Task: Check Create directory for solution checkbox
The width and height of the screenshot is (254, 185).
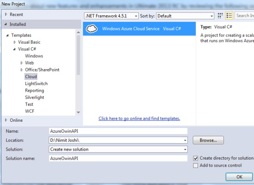Action: pyautogui.click(x=195, y=158)
